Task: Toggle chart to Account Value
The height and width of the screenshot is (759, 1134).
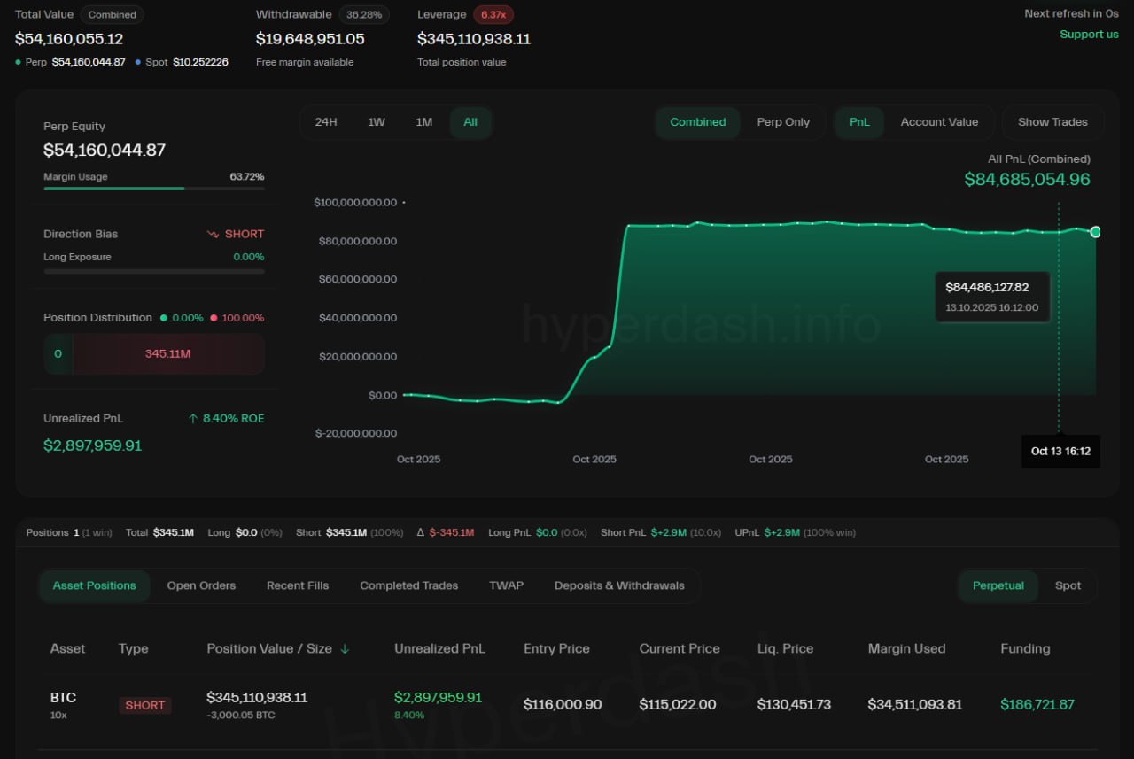Action: pyautogui.click(x=939, y=122)
